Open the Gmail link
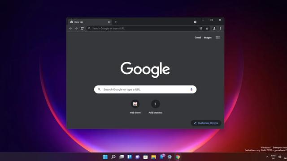The width and height of the screenshot is (287, 161). (198, 38)
